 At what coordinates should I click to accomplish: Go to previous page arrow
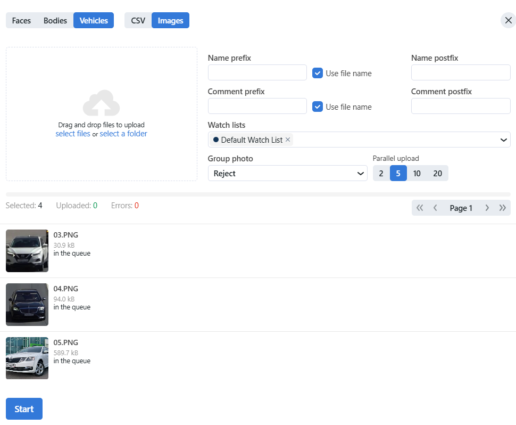pyautogui.click(x=435, y=208)
